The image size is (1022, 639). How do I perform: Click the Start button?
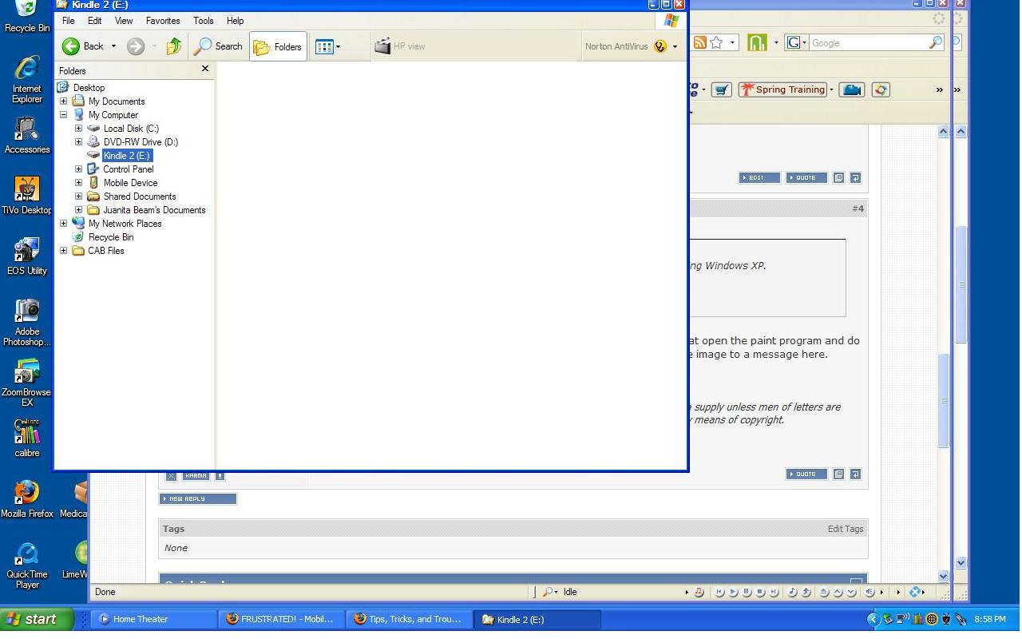tap(37, 619)
